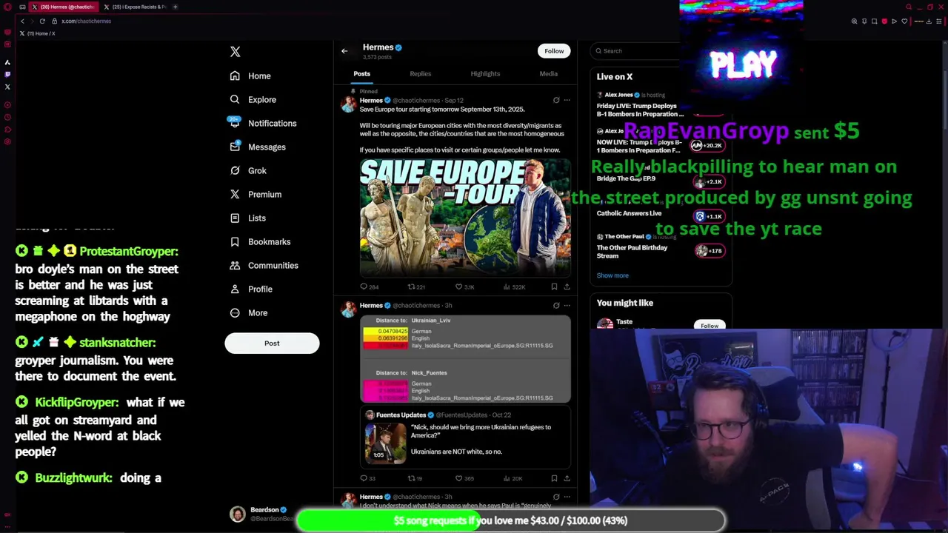Open options on third Hermes post

pyautogui.click(x=567, y=497)
